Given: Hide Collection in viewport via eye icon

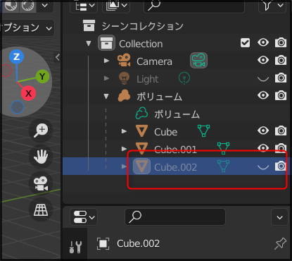Looking at the screenshot, I should tap(263, 42).
